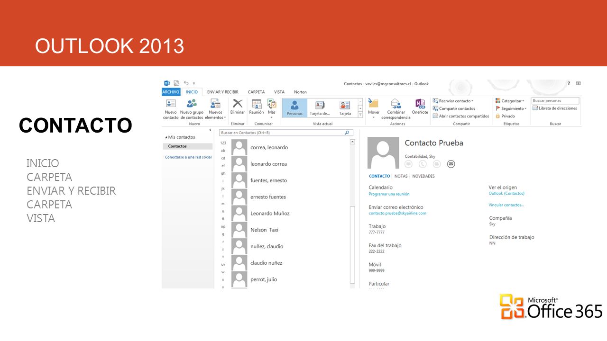Select the Tarjeta view
Screen dimensions: 607x341
pos(345,108)
